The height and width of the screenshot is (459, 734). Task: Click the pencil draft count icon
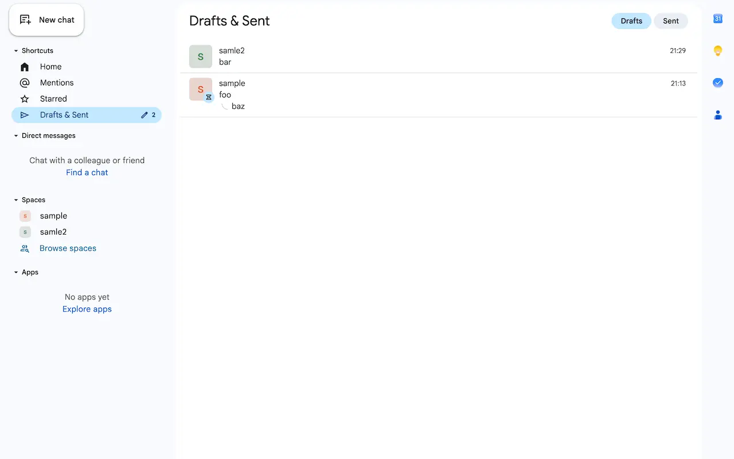pyautogui.click(x=145, y=115)
